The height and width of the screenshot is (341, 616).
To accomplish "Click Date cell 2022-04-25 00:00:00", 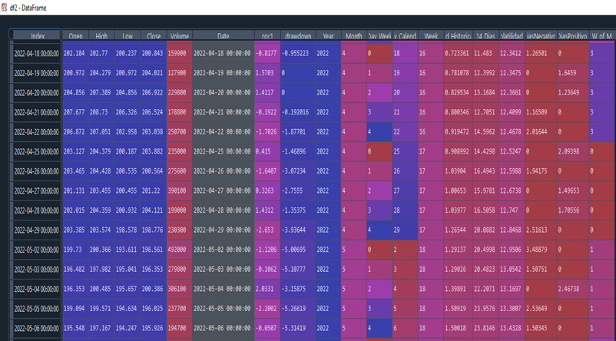I will (x=224, y=151).
